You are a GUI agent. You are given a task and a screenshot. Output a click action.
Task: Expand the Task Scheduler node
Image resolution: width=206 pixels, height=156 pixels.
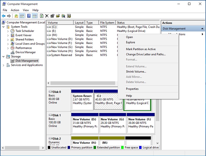click(8, 31)
